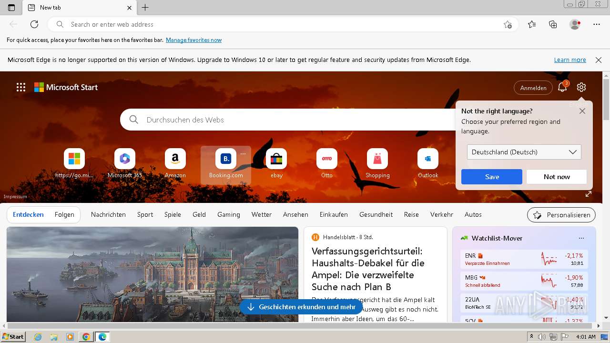Image resolution: width=610 pixels, height=343 pixels.
Task: Open the Manage favorites now link
Action: (193, 40)
